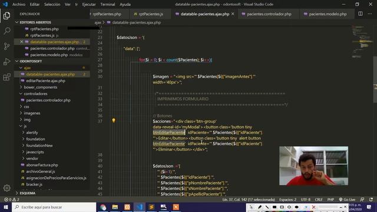
Task: Click the feedback icon in status bar
Action: [x=362, y=200]
